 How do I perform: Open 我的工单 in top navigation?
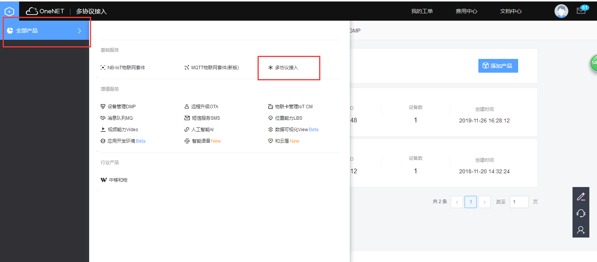[x=422, y=11]
